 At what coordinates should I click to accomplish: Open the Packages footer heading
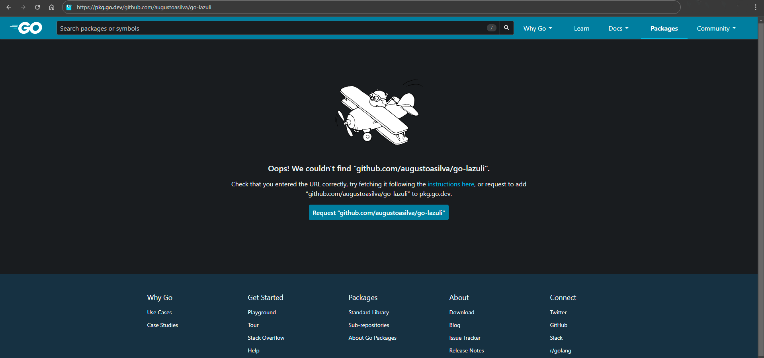363,298
